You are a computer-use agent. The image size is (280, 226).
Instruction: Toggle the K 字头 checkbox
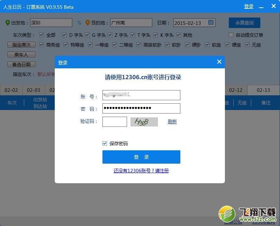pyautogui.click(x=155, y=35)
